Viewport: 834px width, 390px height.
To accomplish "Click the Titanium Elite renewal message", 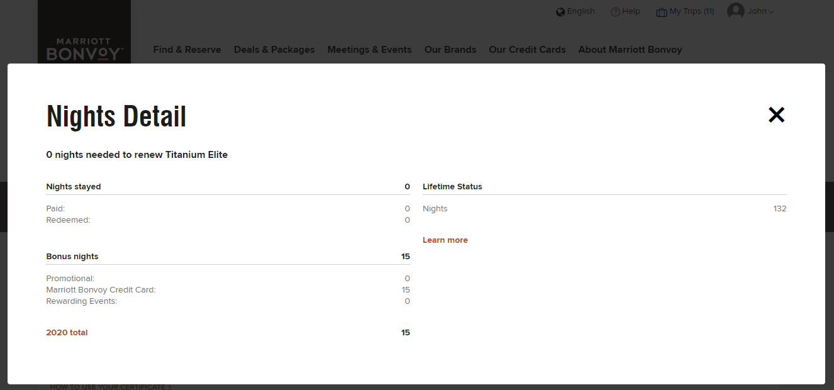I will (x=136, y=155).
